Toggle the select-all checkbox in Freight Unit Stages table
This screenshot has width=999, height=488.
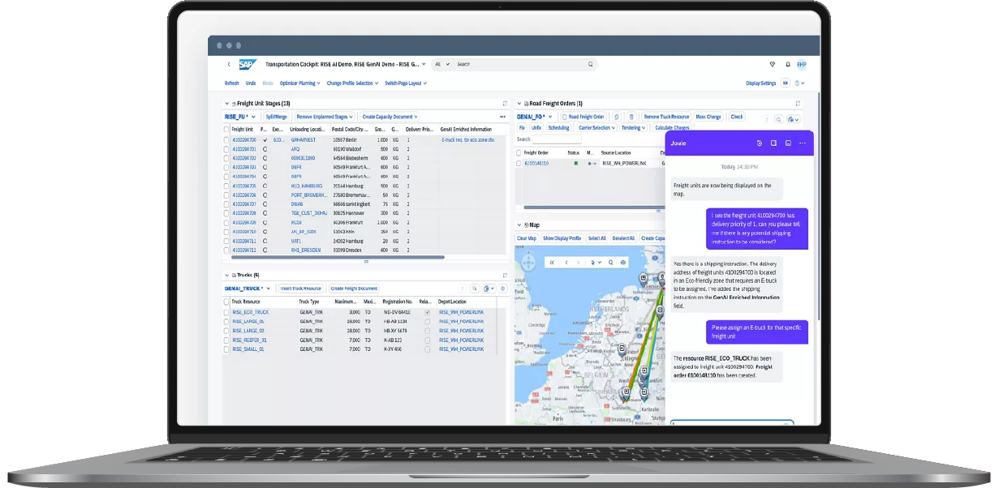[x=226, y=130]
